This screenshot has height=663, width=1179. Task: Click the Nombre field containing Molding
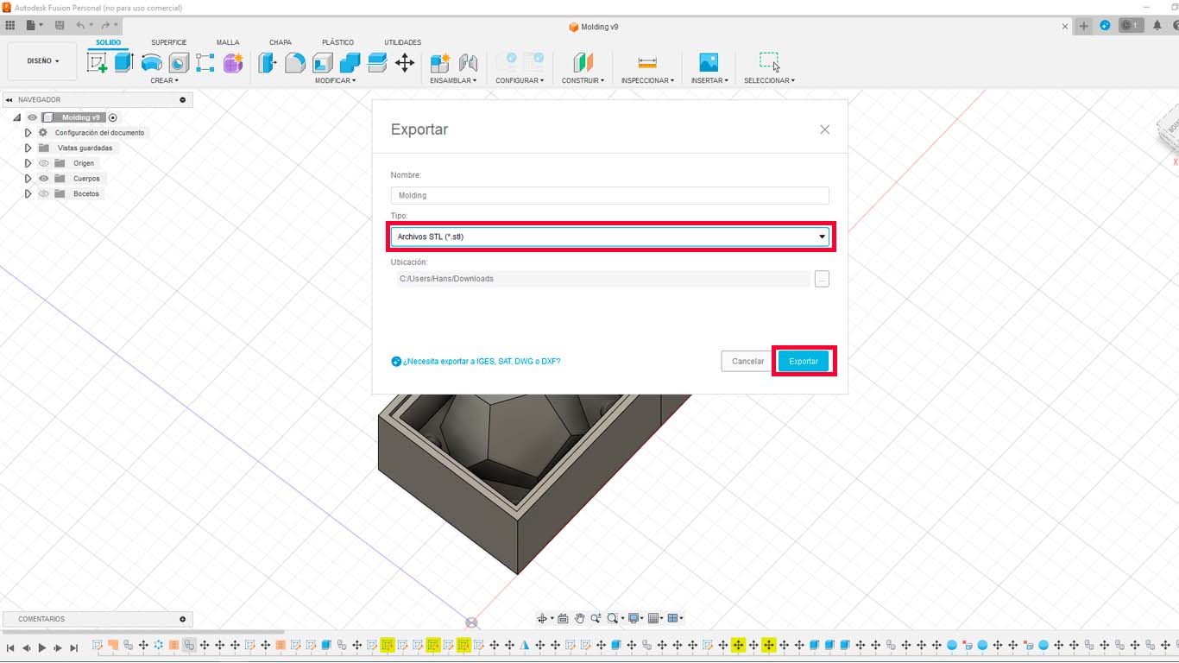(610, 195)
